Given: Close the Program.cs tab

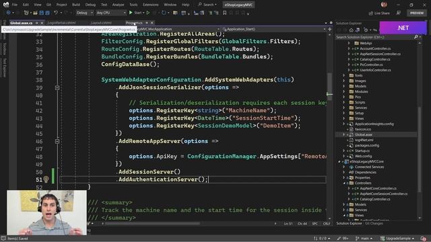Looking at the screenshot, I should (152, 23).
